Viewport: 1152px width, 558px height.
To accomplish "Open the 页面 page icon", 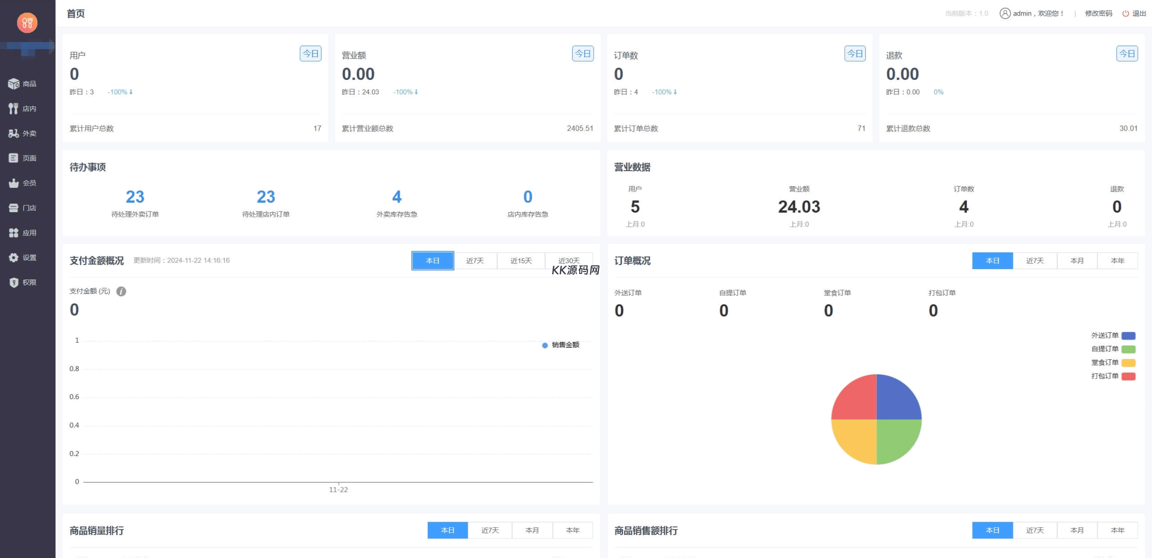I will click(14, 158).
